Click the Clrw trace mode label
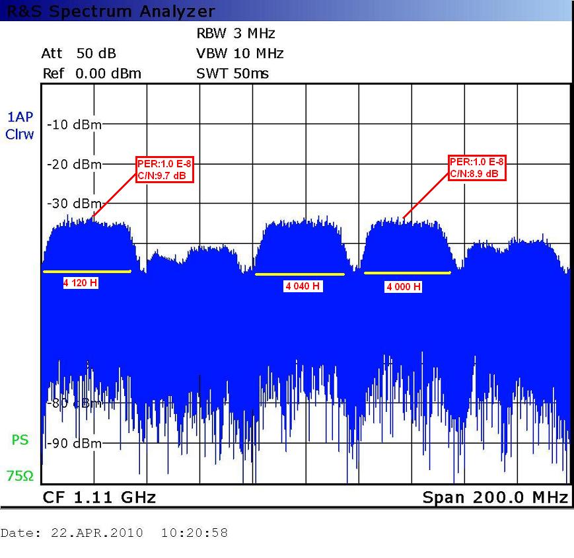This screenshot has width=574, height=558. (20, 134)
